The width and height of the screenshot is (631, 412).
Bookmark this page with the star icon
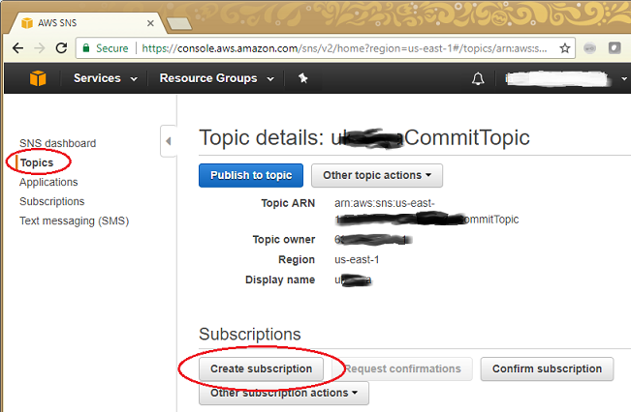[x=565, y=47]
